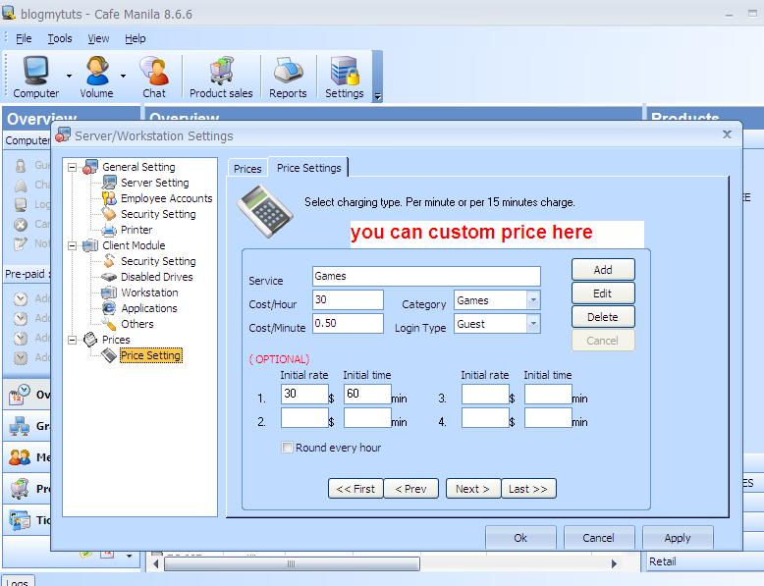The height and width of the screenshot is (586, 764).
Task: Open the Chat toolbar icon
Action: click(154, 77)
